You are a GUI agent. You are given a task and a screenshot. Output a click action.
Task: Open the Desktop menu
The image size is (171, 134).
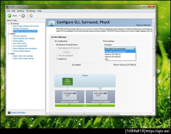(x=21, y=11)
